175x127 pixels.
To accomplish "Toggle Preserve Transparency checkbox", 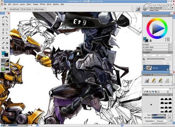I will 144,62.
